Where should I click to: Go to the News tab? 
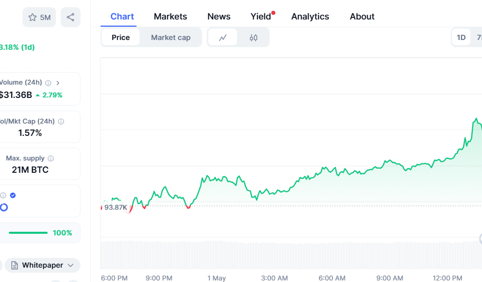[x=219, y=16]
